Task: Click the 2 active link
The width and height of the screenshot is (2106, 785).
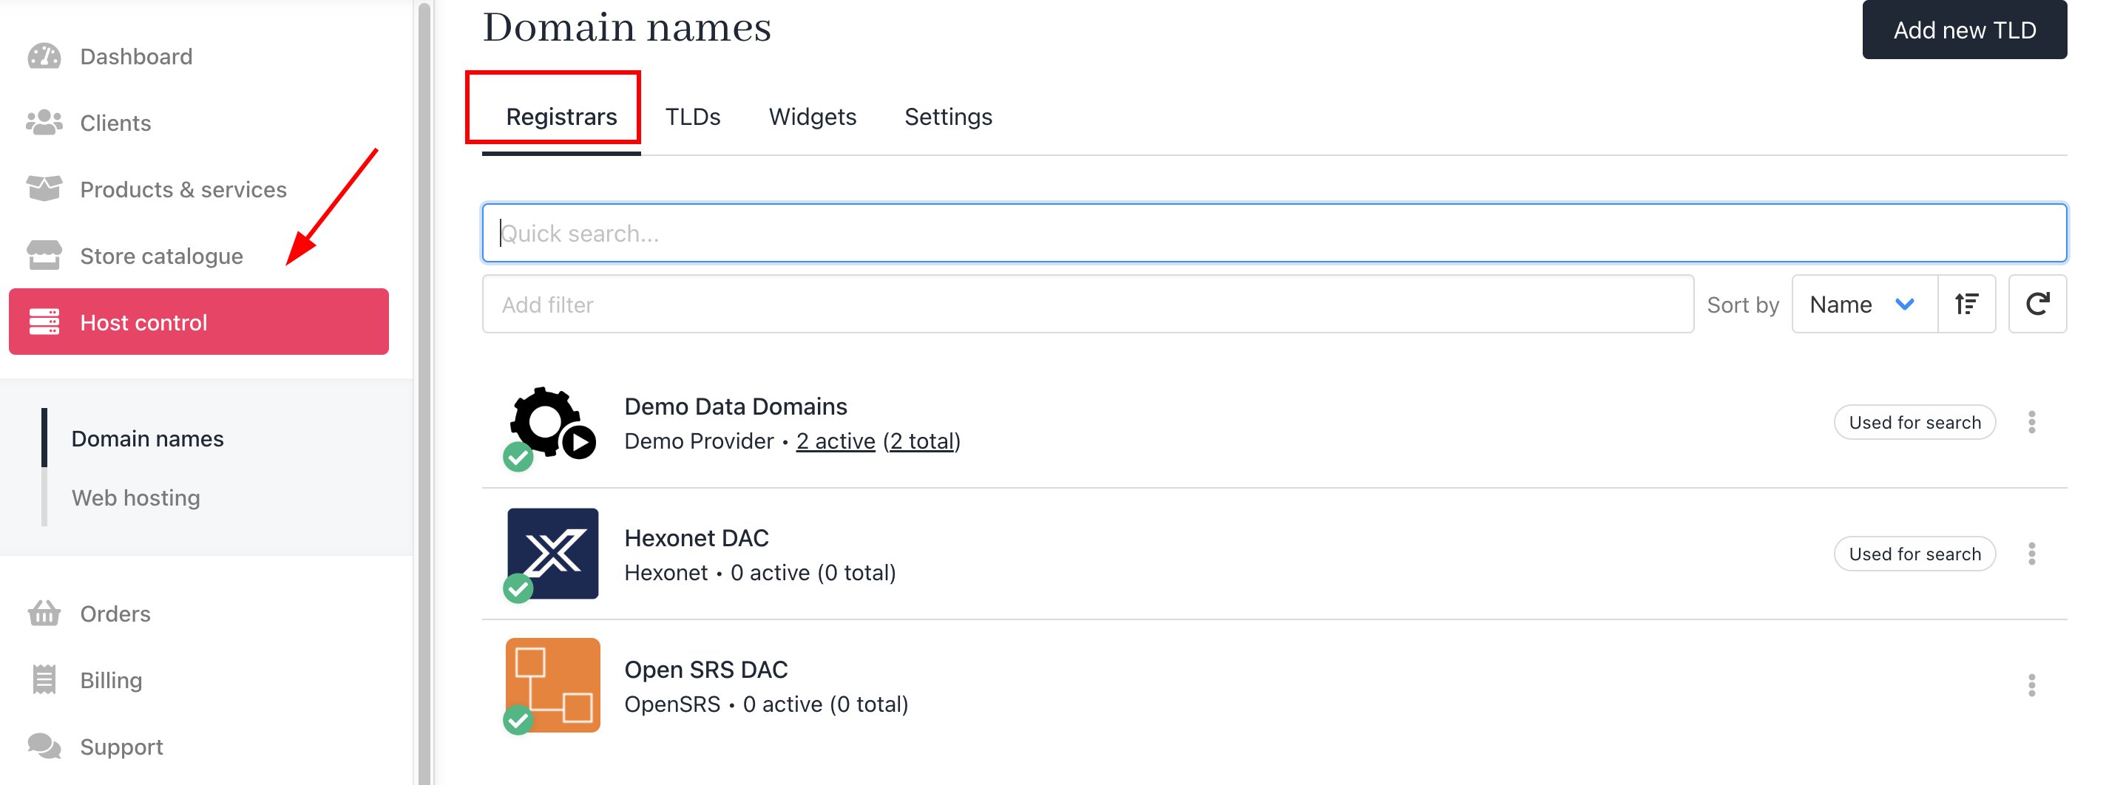Action: pyautogui.click(x=836, y=441)
